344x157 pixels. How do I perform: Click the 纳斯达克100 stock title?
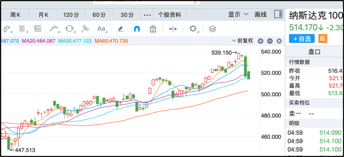click(316, 16)
